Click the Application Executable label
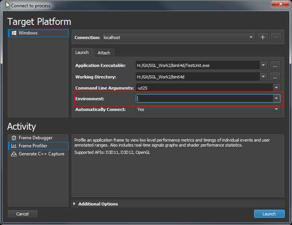 tap(100, 66)
